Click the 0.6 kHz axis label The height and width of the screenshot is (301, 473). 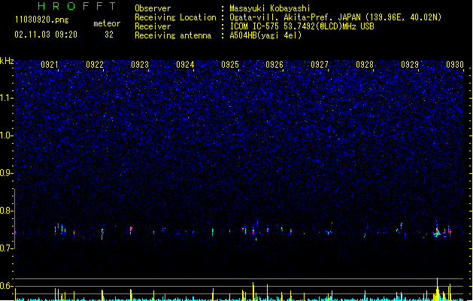(7, 286)
